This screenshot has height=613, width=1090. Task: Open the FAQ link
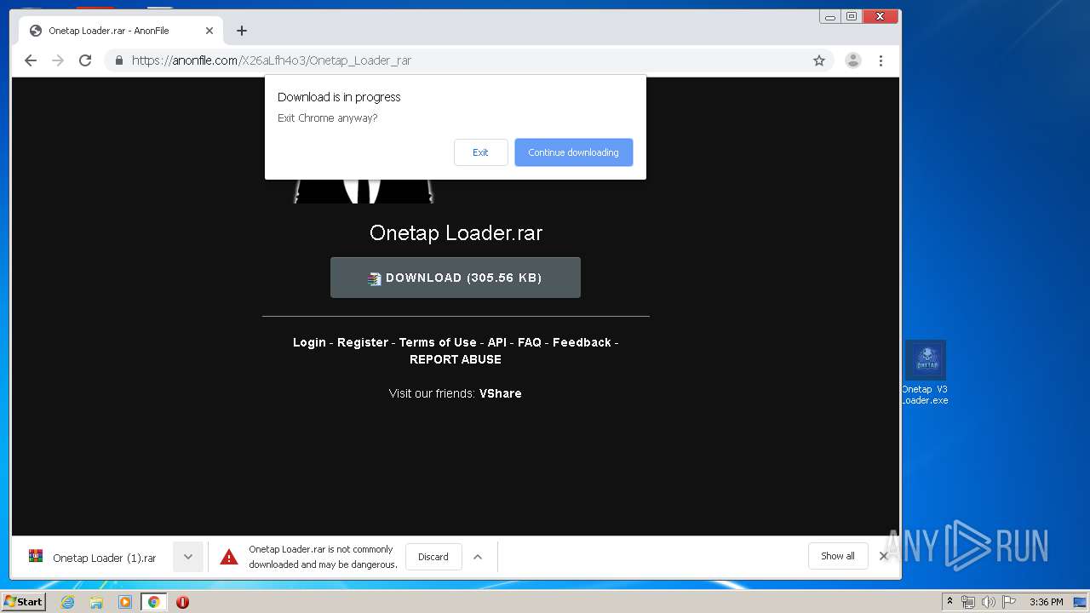(530, 342)
